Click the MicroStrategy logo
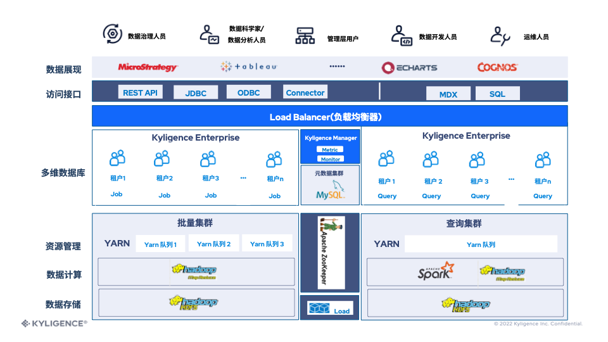The width and height of the screenshot is (608, 342). click(x=148, y=67)
